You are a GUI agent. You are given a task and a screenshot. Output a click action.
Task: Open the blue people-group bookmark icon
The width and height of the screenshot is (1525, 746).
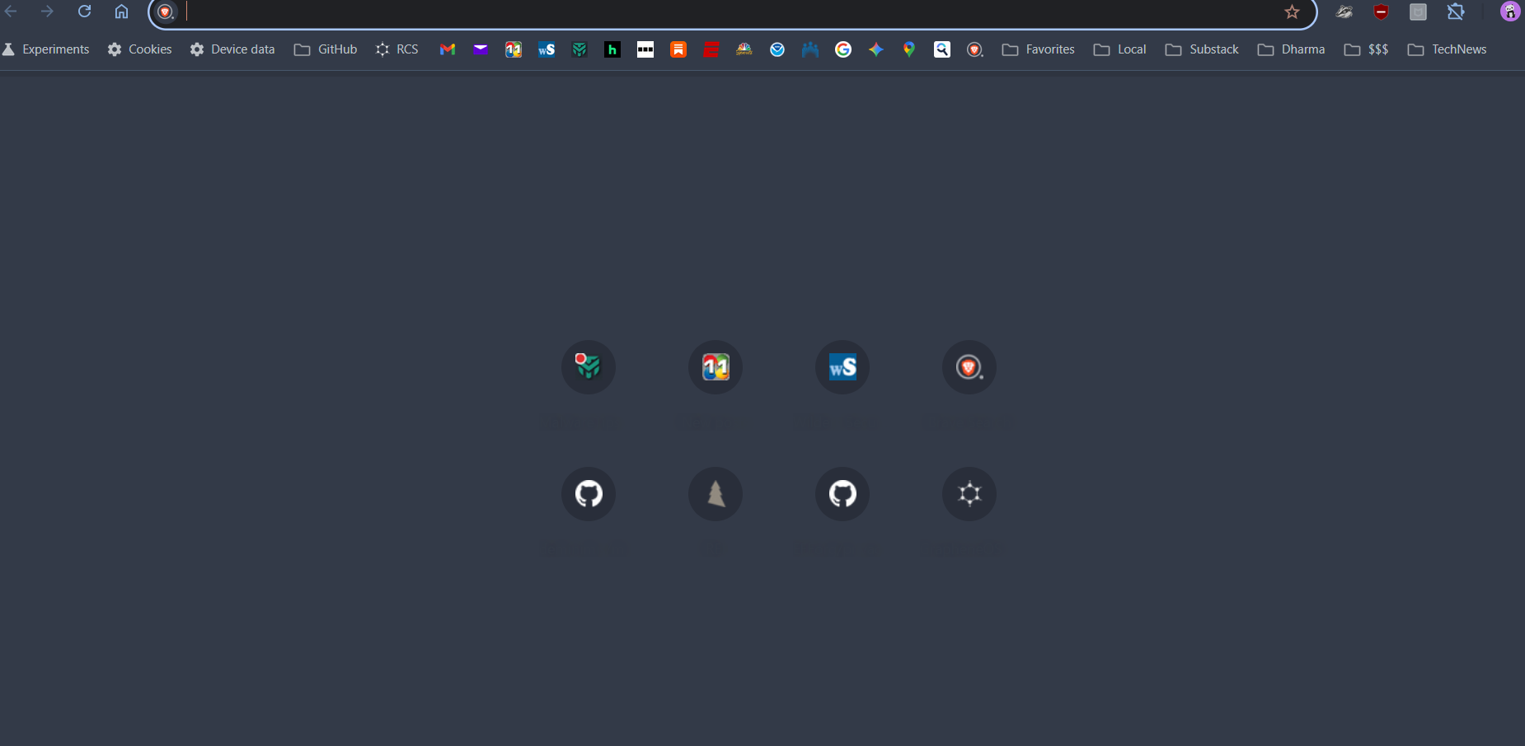[810, 49]
